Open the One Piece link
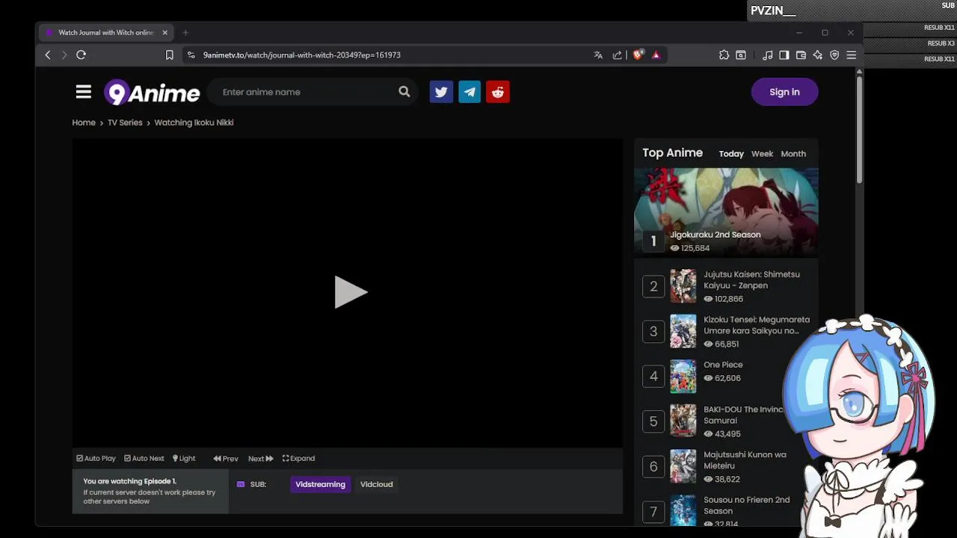 point(723,365)
